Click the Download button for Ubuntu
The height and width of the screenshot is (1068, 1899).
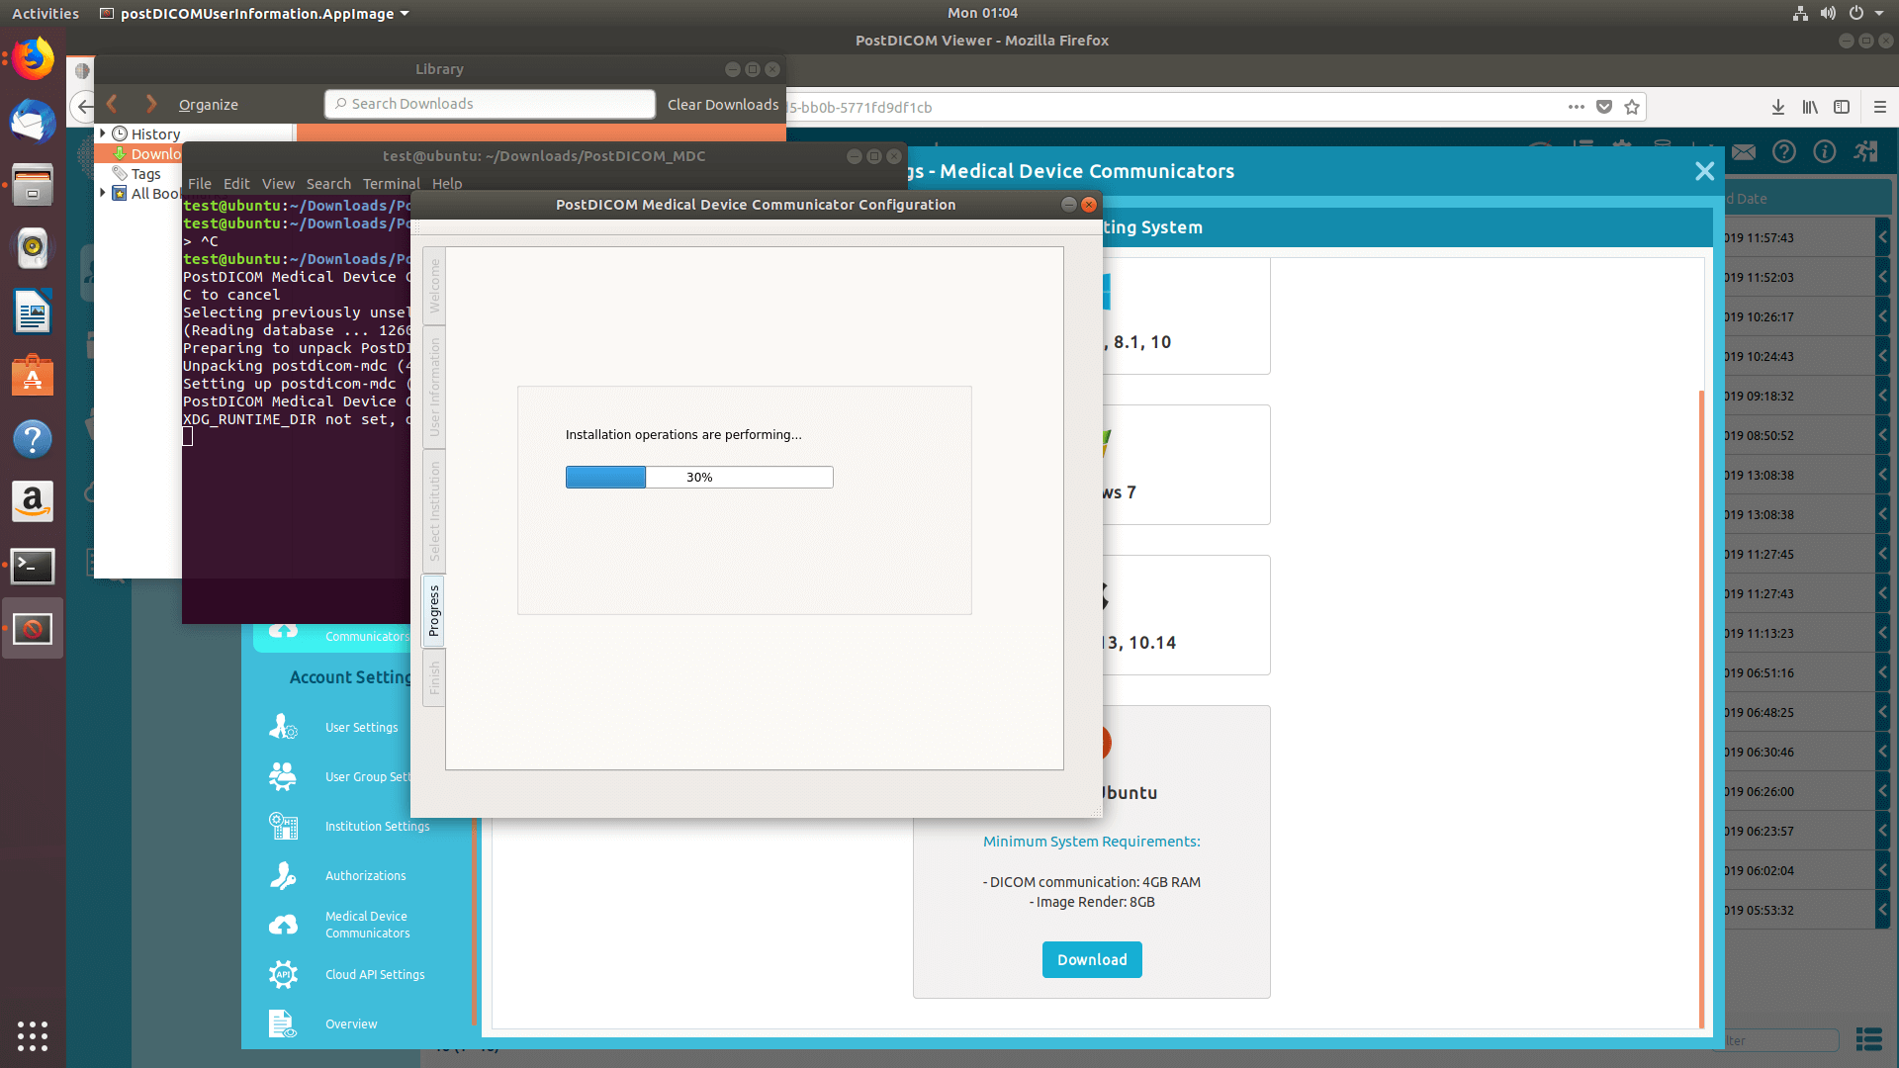(x=1091, y=959)
